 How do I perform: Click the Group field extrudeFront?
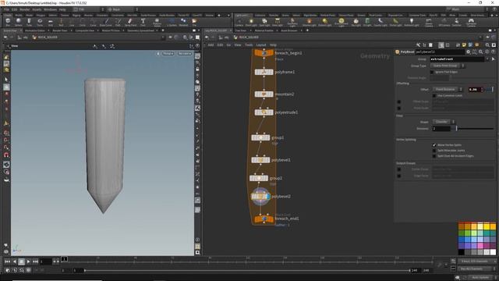[457, 59]
